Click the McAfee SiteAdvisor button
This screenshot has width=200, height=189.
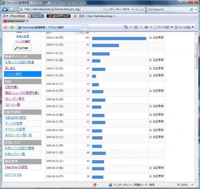pos(14,21)
